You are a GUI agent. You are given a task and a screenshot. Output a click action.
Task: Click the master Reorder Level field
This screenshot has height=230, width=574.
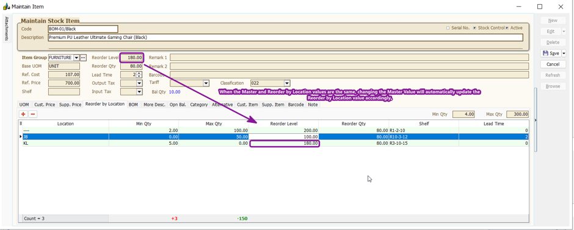click(x=132, y=58)
